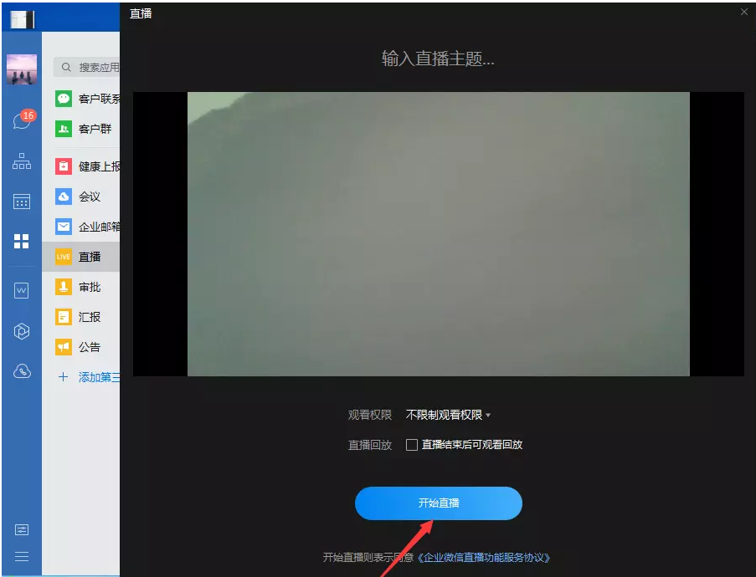Open the workbench grid icon in sidebar
This screenshot has width=756, height=577.
coord(20,242)
